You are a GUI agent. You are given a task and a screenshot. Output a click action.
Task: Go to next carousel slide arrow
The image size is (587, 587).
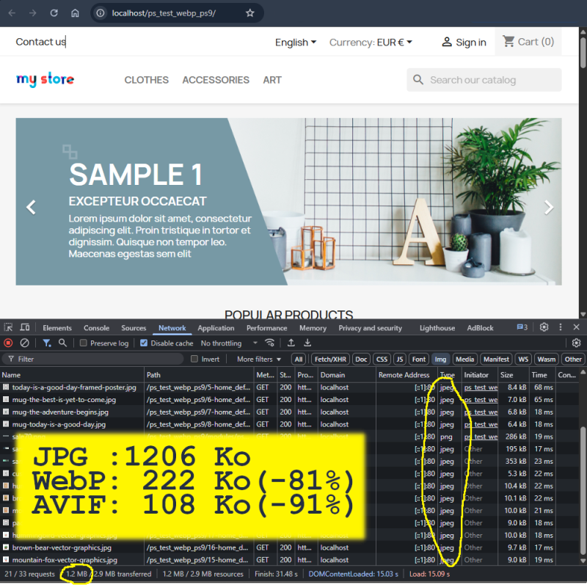[x=548, y=208]
